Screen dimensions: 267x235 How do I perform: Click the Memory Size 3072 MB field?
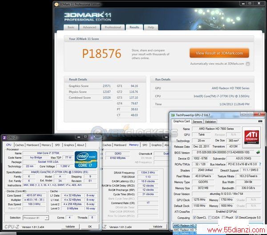coord(203,188)
